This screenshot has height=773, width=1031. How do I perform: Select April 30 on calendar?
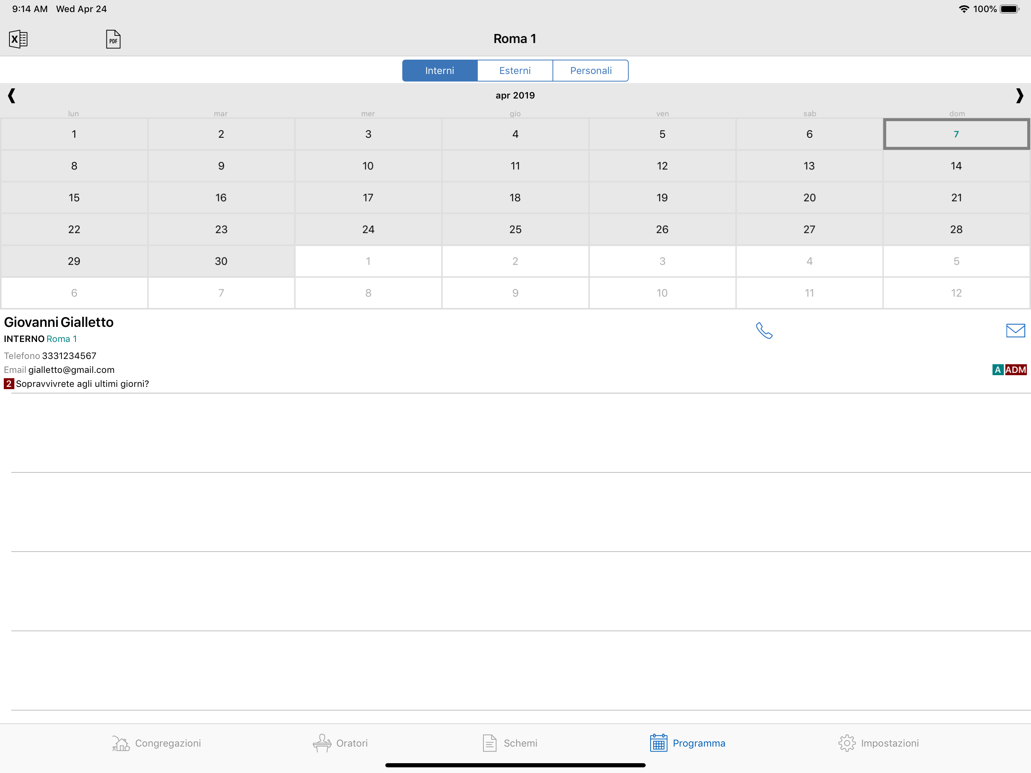tap(222, 261)
